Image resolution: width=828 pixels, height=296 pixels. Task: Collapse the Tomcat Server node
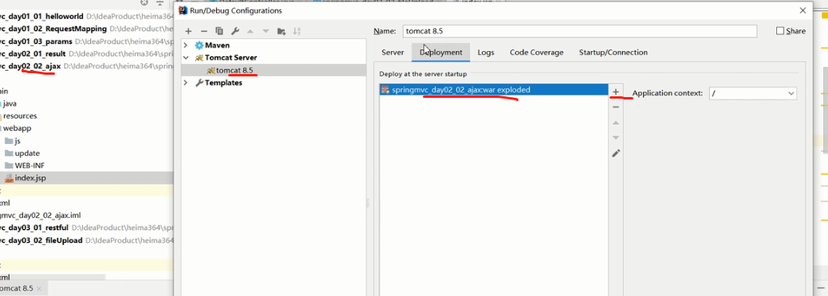[x=186, y=57]
